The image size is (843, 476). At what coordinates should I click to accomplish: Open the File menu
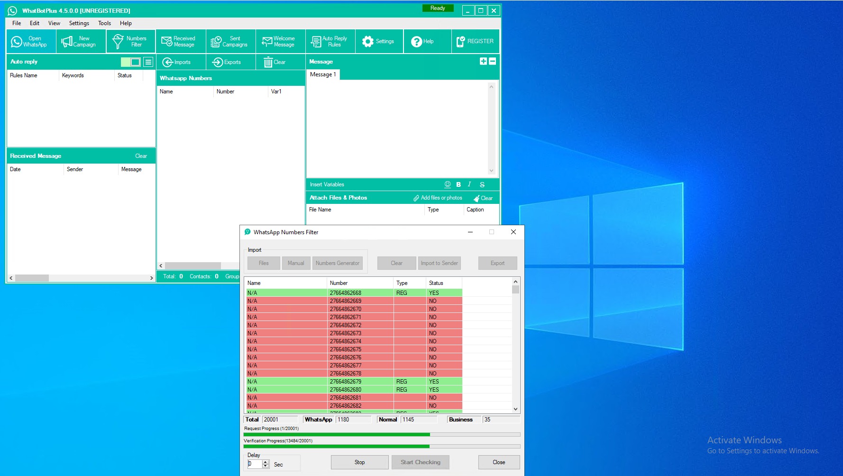point(17,23)
